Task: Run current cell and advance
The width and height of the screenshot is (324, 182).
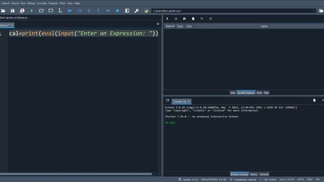Action: [51, 11]
